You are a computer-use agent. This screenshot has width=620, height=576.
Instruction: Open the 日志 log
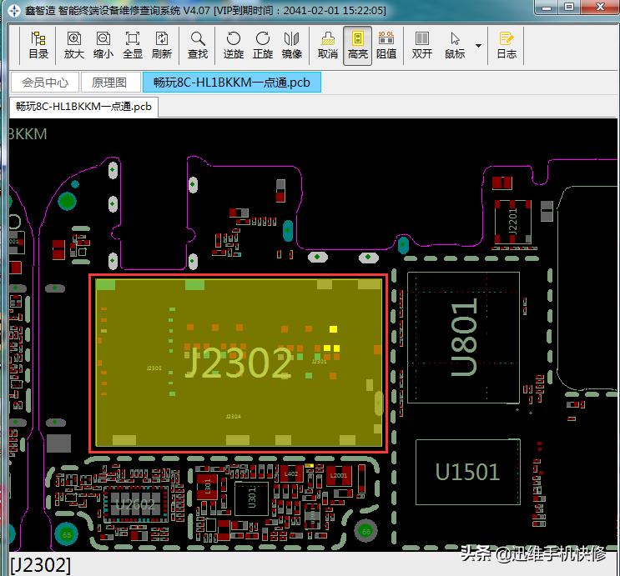pyautogui.click(x=507, y=45)
